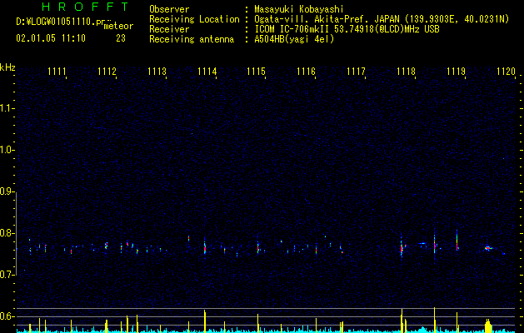Click the Receiving Location field label
Viewport: 524px width, 333px height.
(x=194, y=19)
